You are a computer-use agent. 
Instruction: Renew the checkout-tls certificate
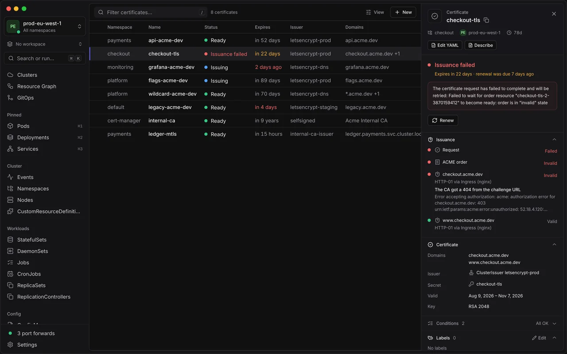click(x=443, y=120)
